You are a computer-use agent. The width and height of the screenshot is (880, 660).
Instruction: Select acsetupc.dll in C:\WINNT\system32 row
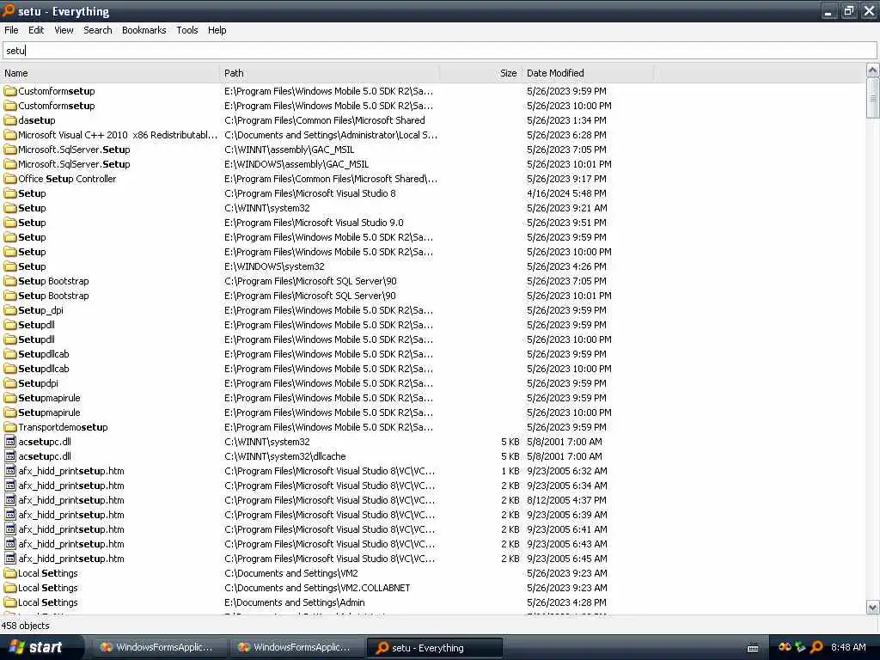coord(45,442)
